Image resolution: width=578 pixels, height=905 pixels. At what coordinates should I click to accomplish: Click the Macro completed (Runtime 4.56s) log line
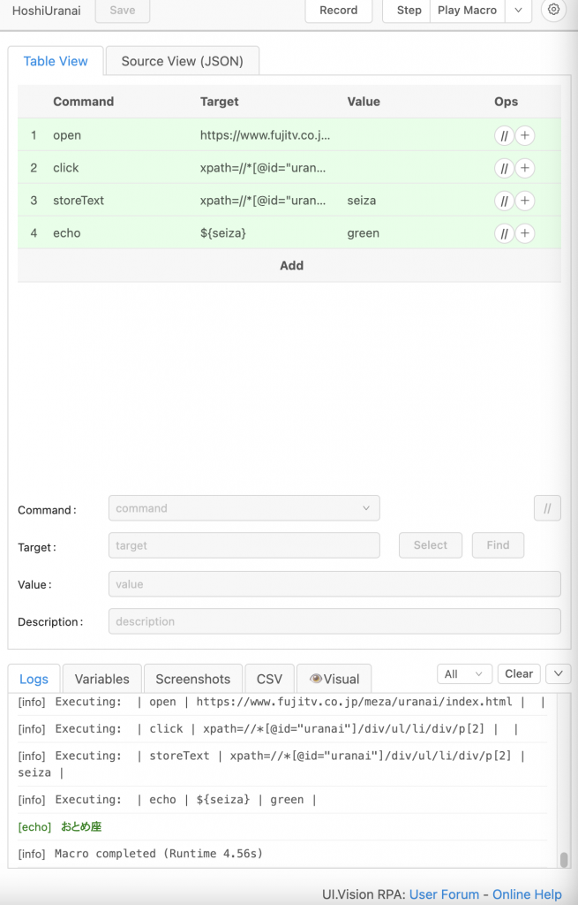click(140, 854)
